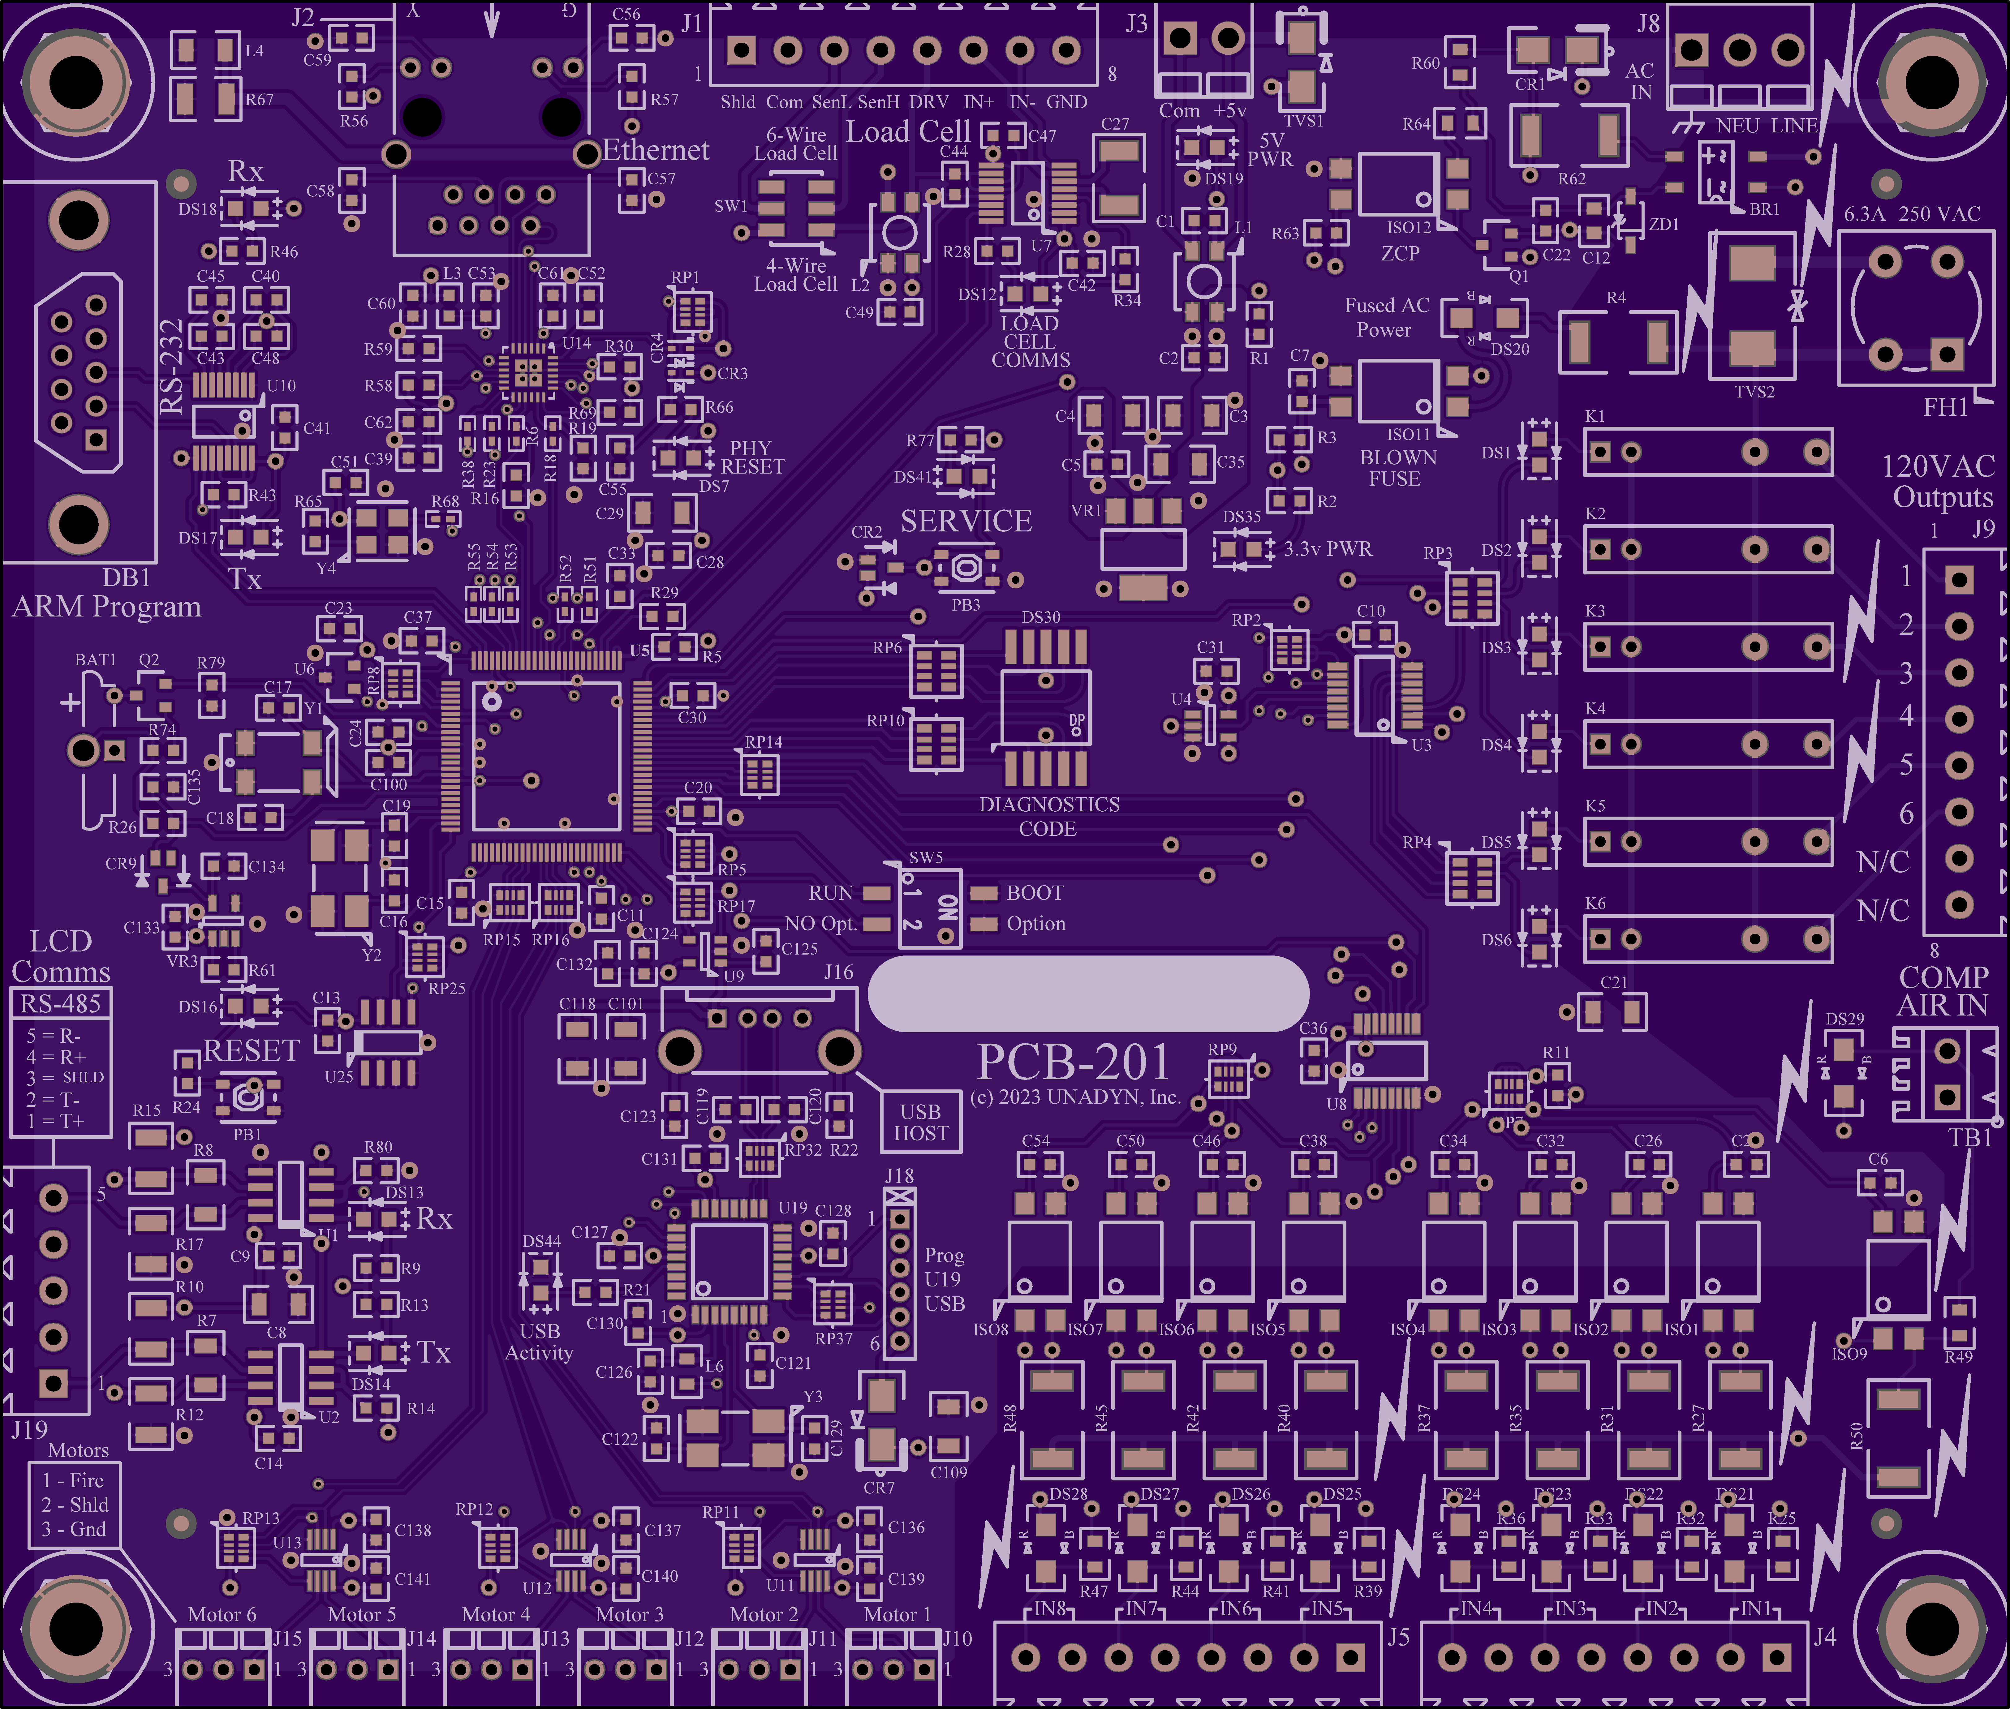Click the AC IN label
Viewport: 2010px width, 1709px height.
1640,81
